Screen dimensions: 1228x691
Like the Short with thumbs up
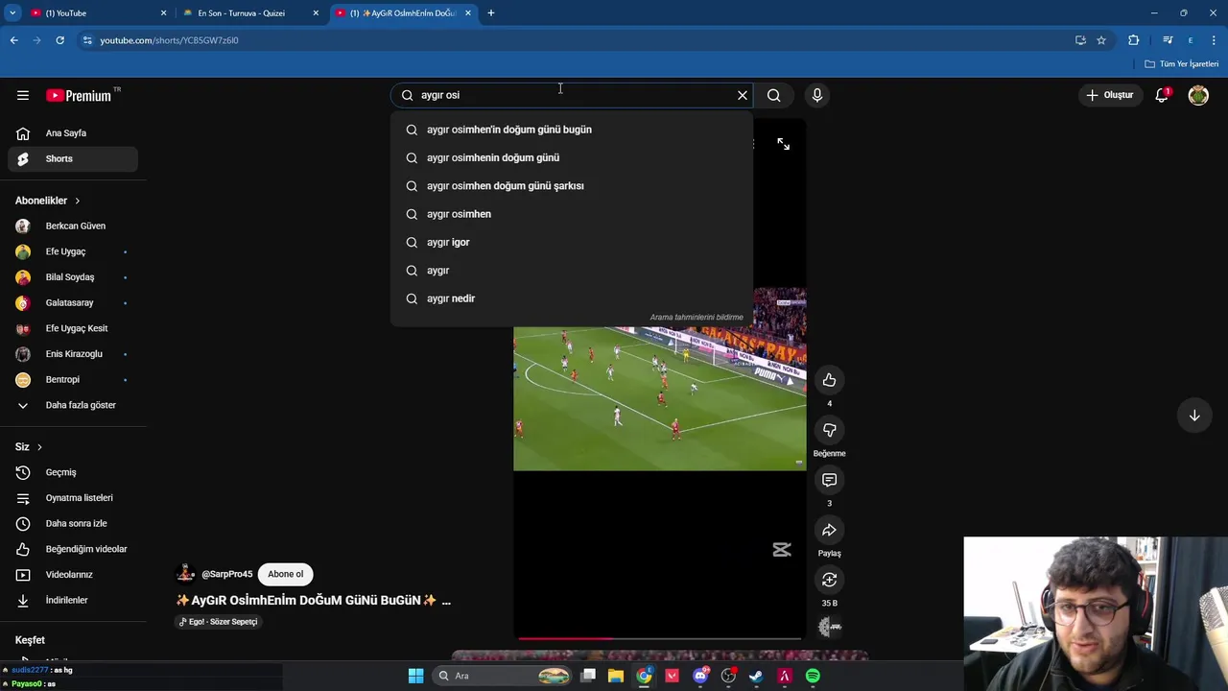829,380
